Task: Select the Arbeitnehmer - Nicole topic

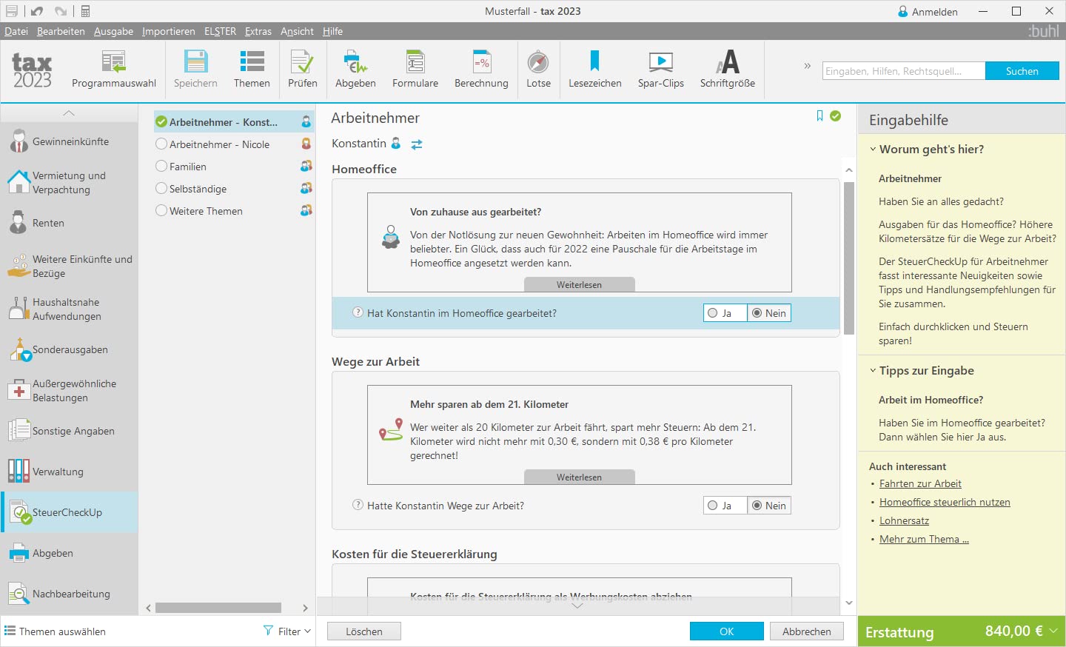Action: [233, 144]
